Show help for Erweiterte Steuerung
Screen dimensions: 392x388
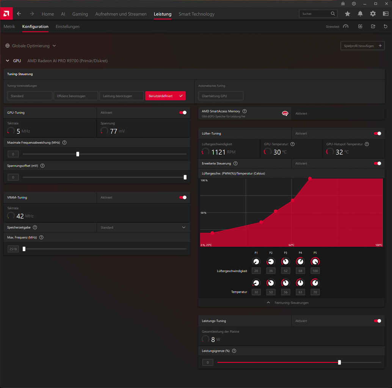click(x=235, y=163)
